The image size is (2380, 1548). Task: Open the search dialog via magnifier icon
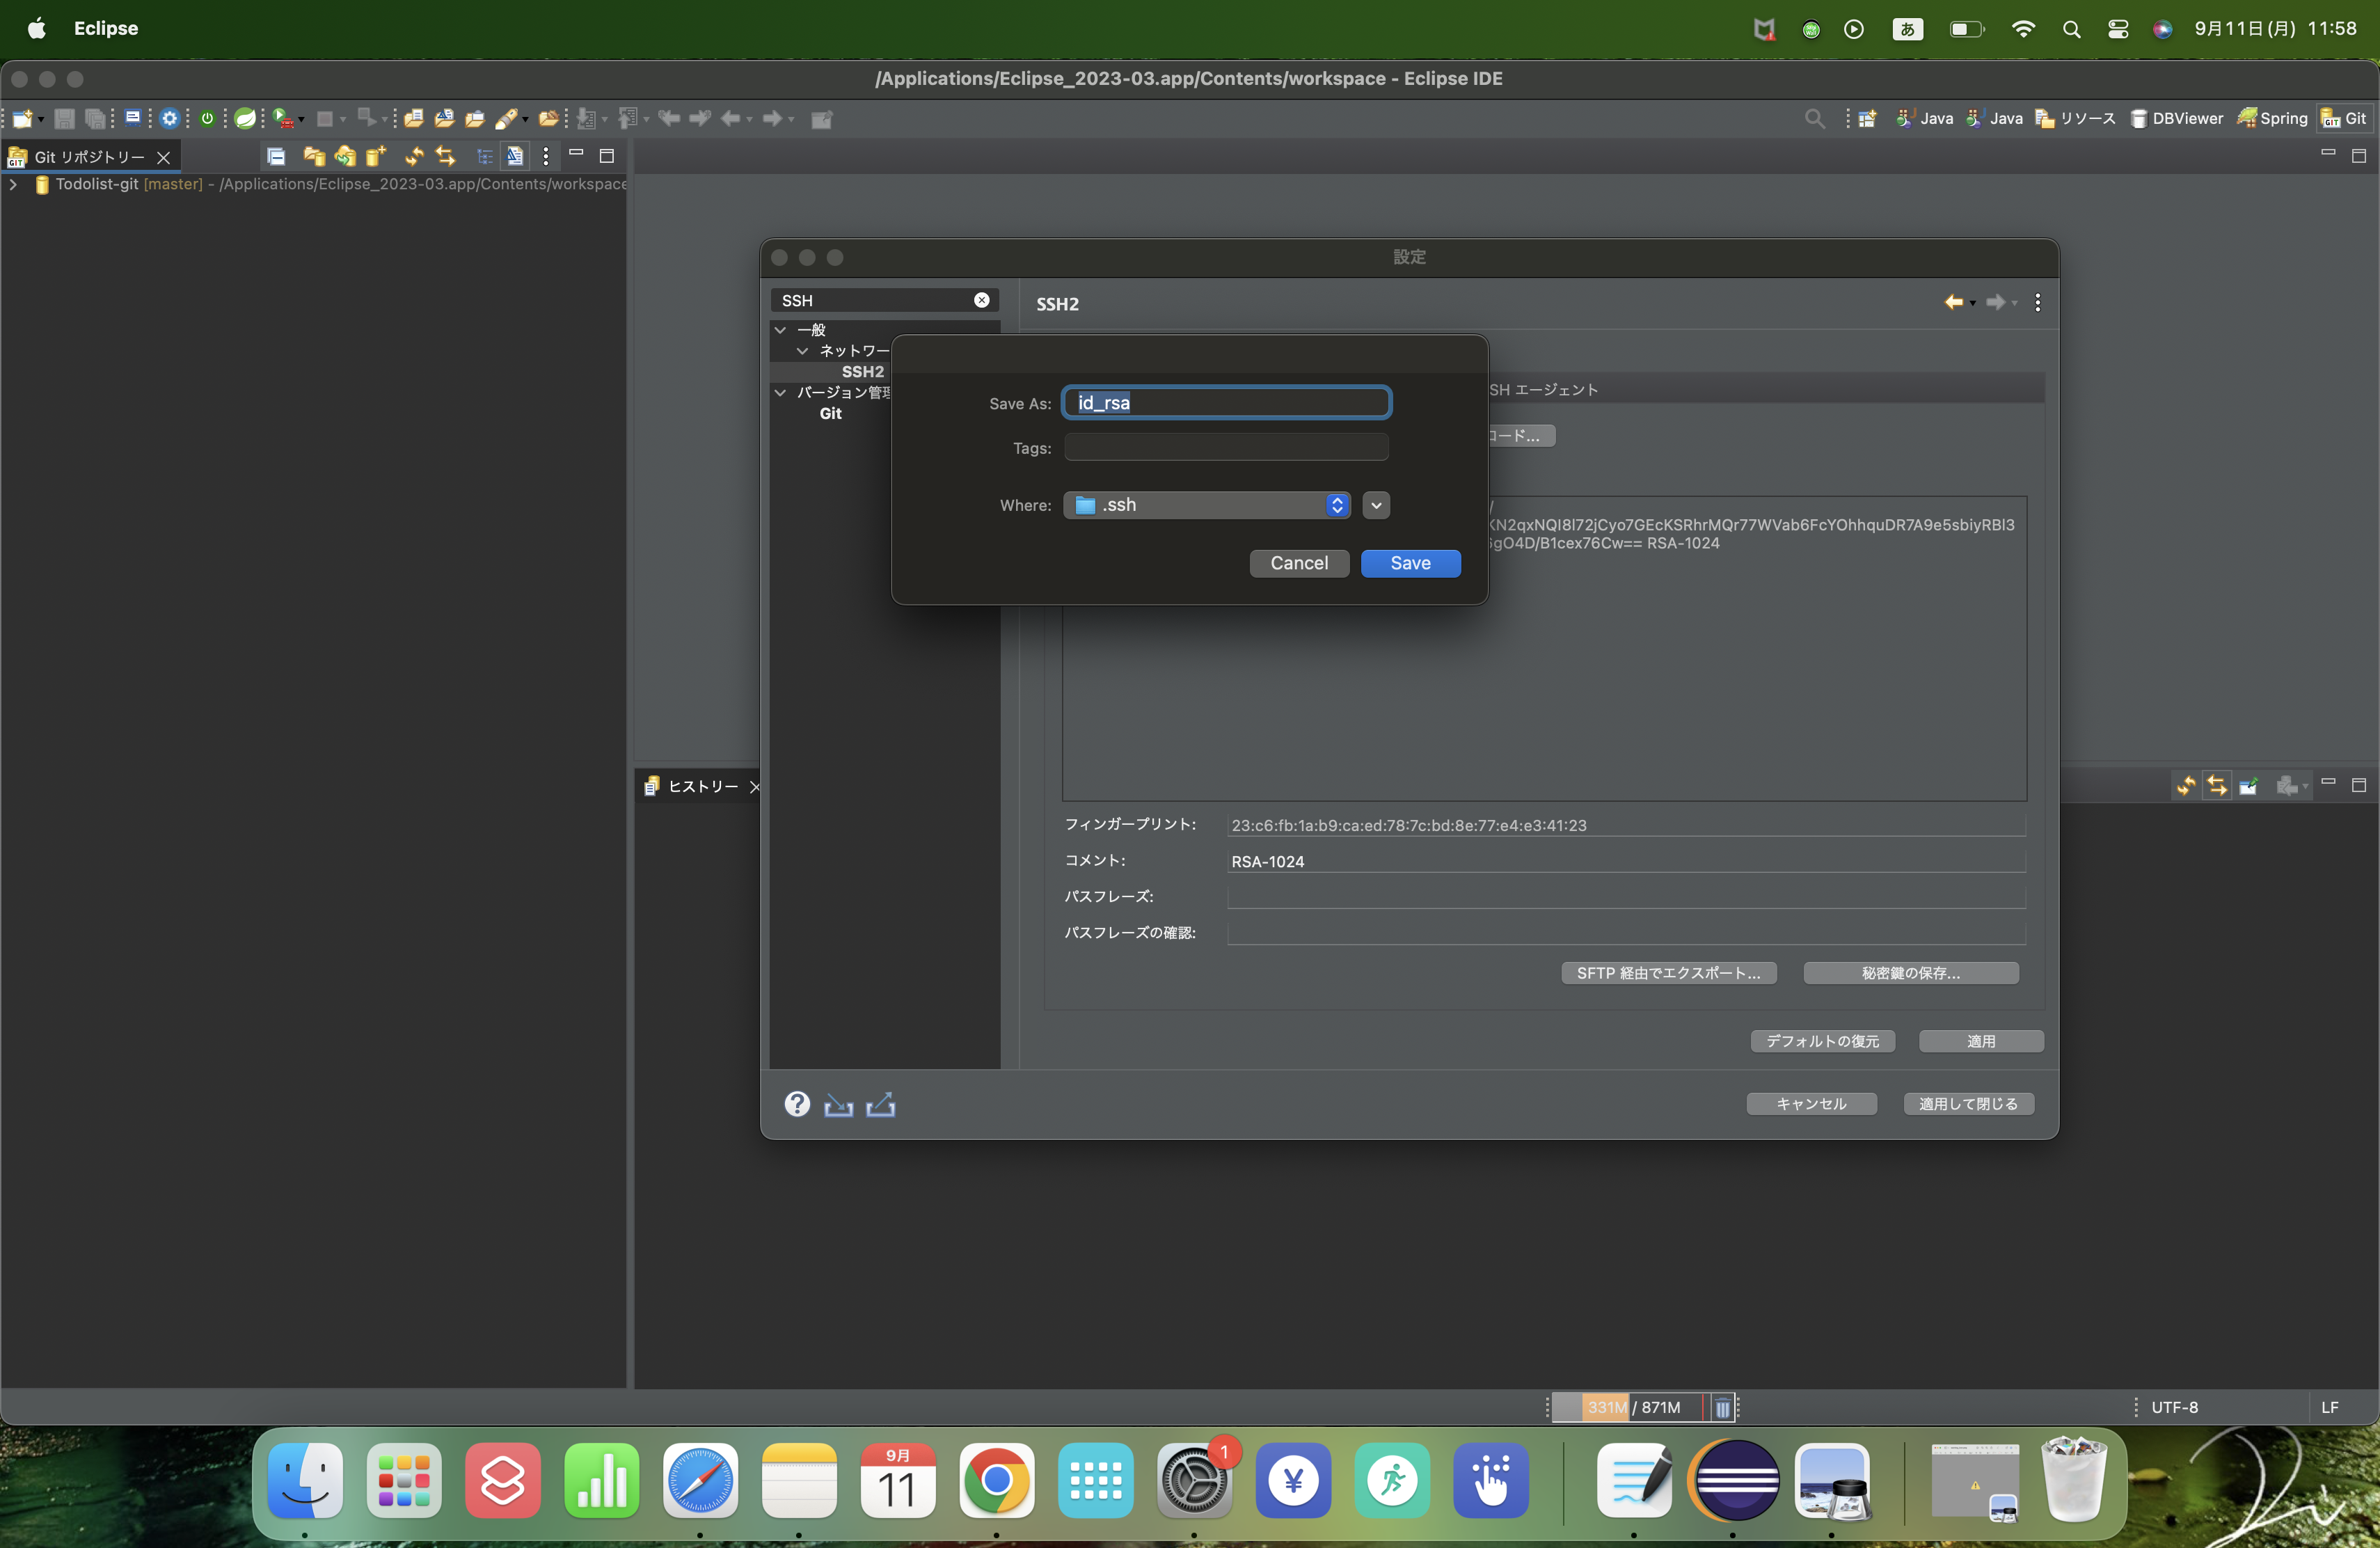click(x=1815, y=118)
